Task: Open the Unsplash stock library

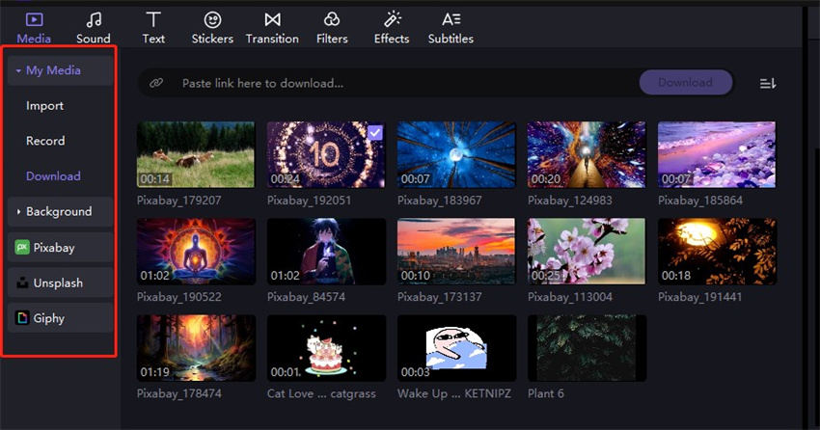Action: pyautogui.click(x=60, y=282)
